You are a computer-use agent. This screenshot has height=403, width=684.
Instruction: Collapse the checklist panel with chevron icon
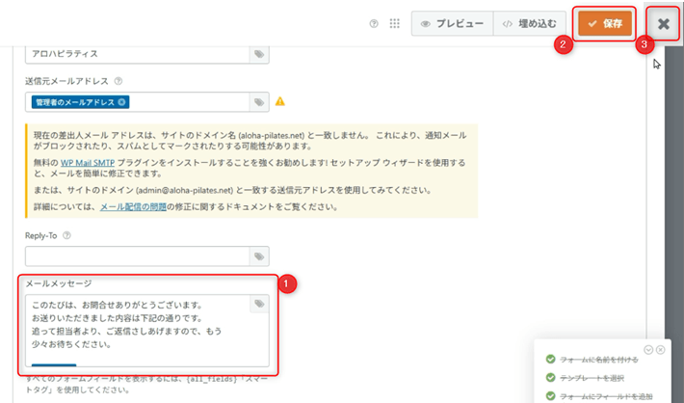point(648,350)
